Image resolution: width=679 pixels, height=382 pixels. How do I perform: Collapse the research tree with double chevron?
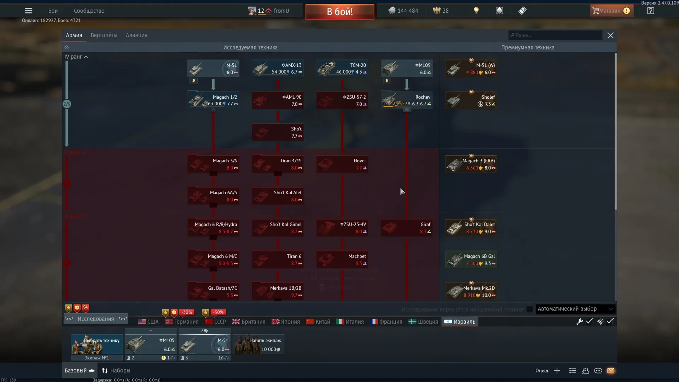(66, 47)
